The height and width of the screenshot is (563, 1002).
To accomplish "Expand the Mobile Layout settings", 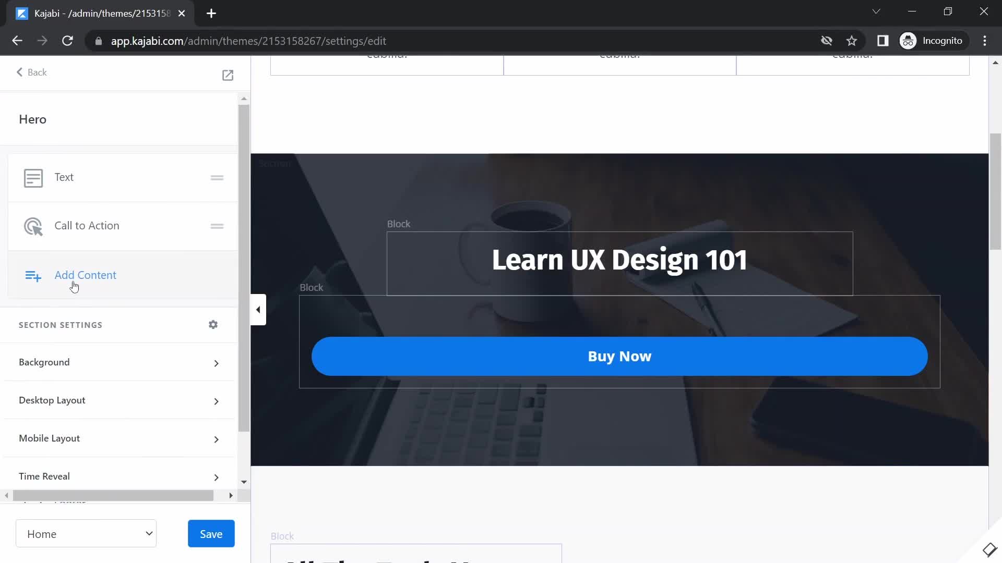I will (119, 438).
